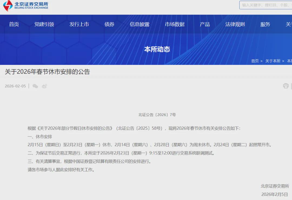Open 首页 in the main navigation bar

pyautogui.click(x=14, y=24)
